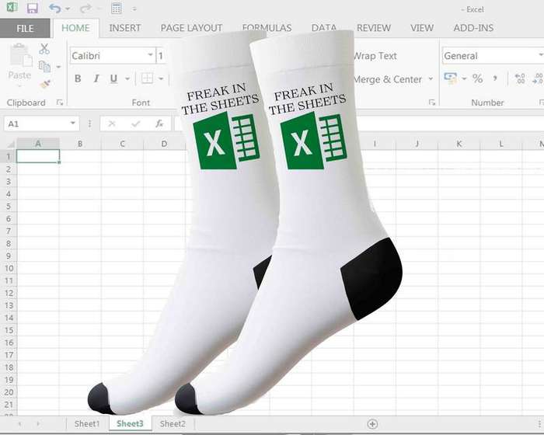Open the Copy options dropdown arrow
The image size is (544, 435).
click(58, 67)
